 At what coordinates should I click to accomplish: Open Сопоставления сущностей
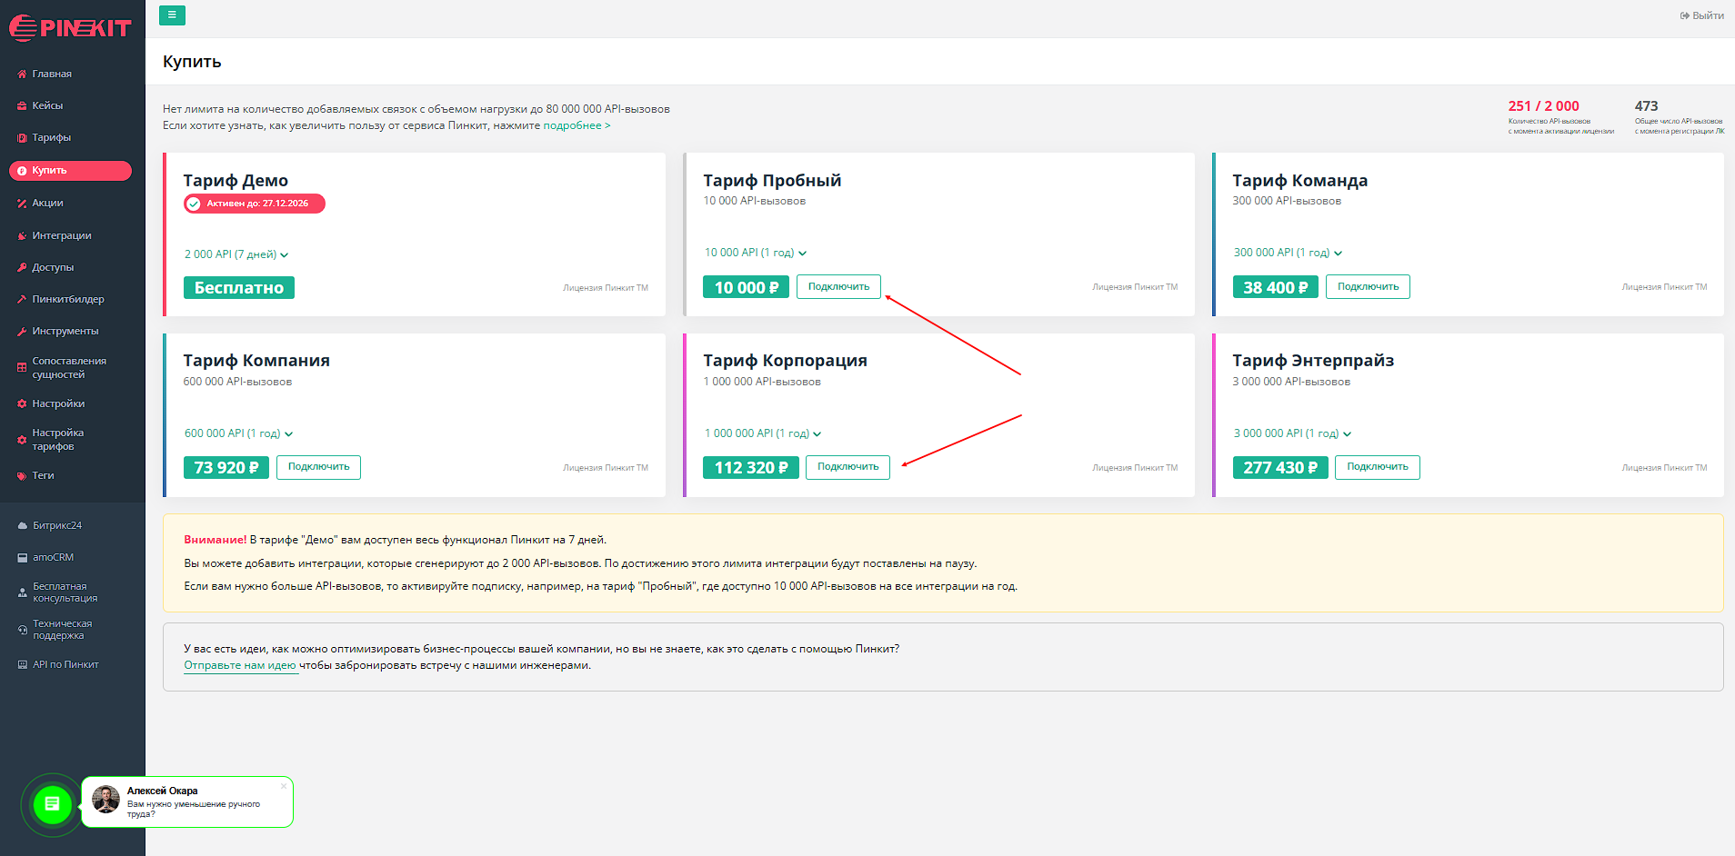tap(69, 368)
